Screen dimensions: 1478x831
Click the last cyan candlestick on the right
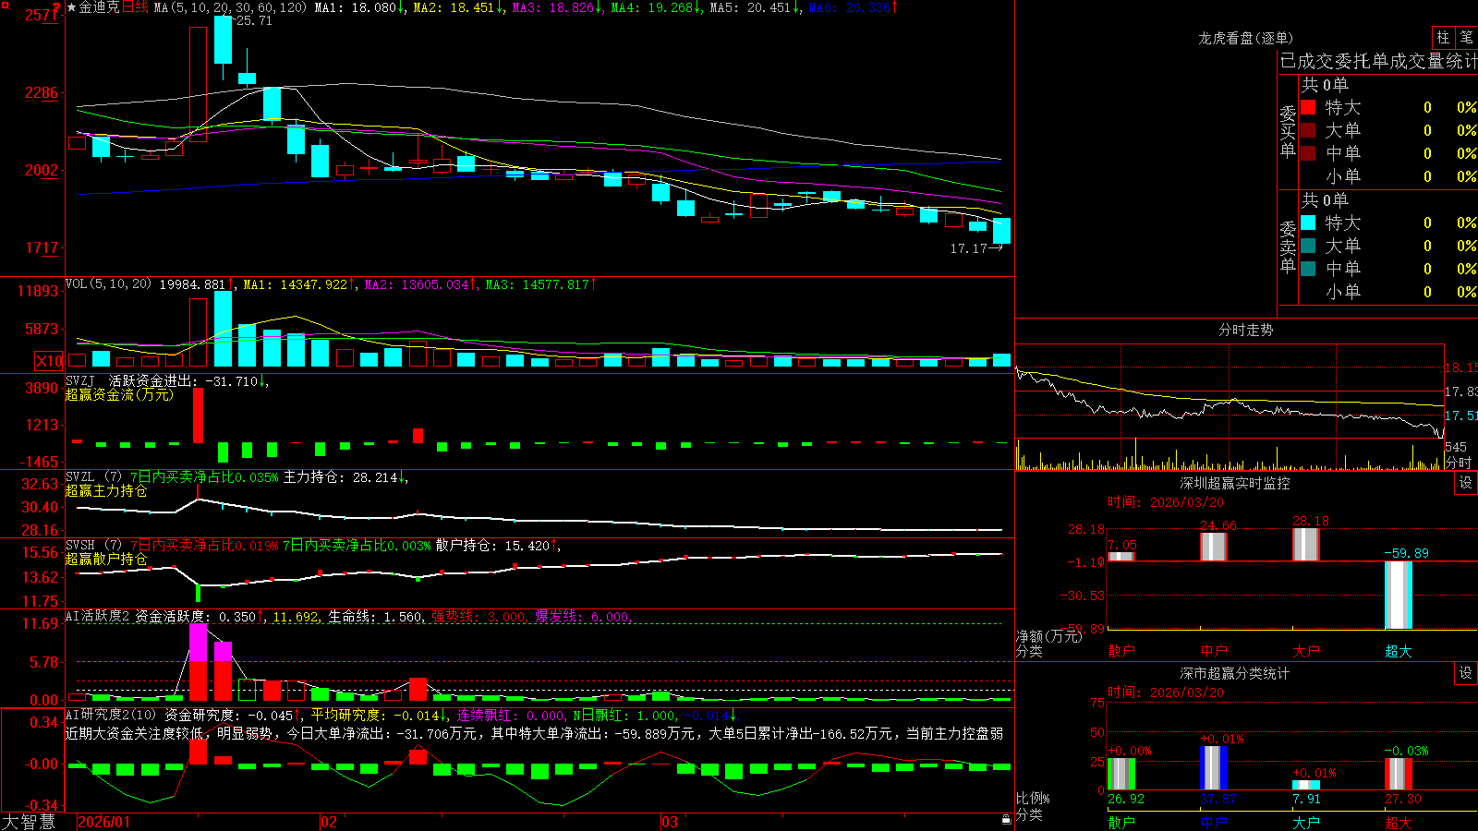tap(1001, 231)
